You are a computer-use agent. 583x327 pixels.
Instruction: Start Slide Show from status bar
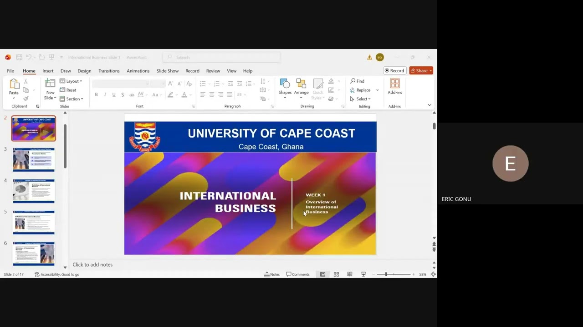coord(363,274)
